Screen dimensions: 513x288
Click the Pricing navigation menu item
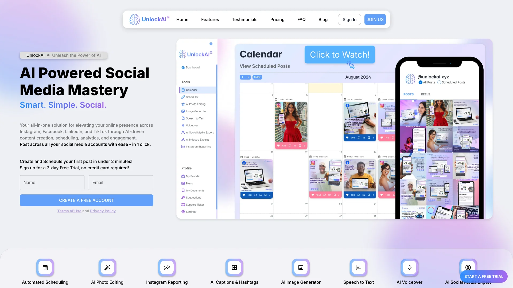277,19
